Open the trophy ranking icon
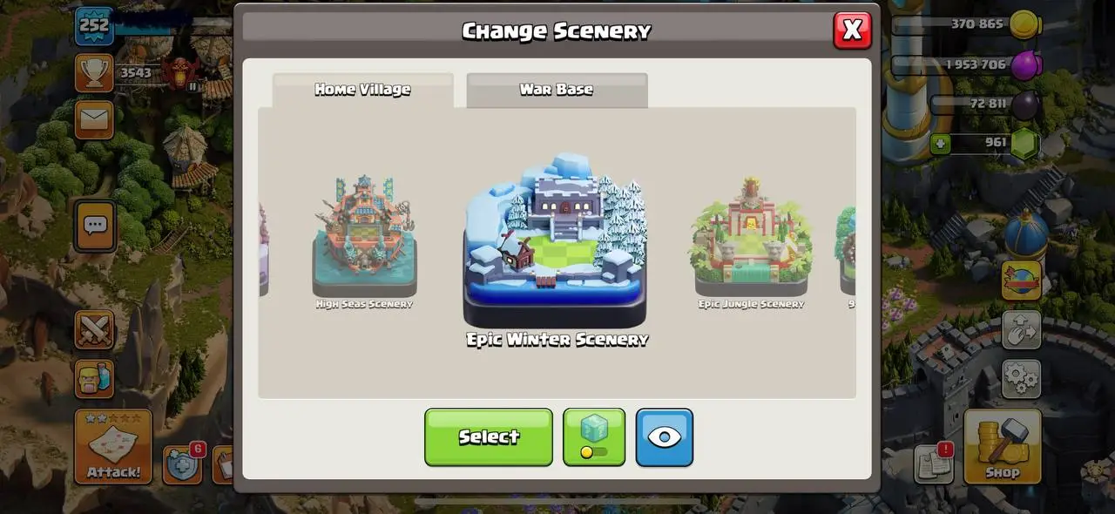 [94, 73]
